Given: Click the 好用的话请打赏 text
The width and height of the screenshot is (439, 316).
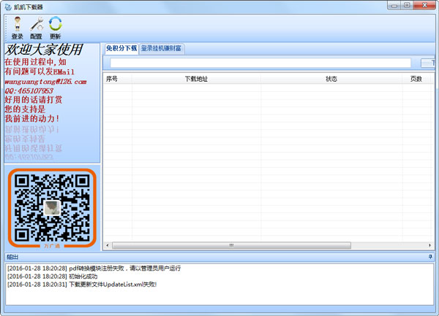Looking at the screenshot, I should (x=34, y=100).
